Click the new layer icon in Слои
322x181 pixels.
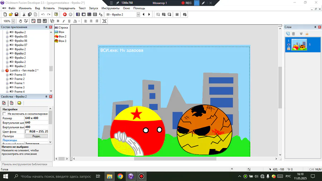coord(288,34)
